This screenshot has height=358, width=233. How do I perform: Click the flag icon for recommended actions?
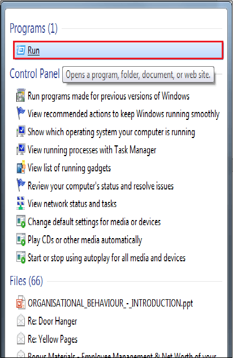click(21, 113)
